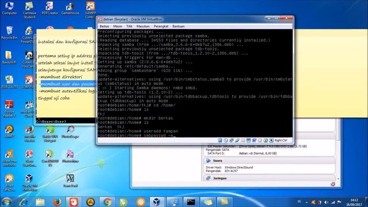This screenshot has width=368, height=207.
Task: Select the Oracle VM VirtualBox desktop shortcut
Action: pyautogui.click(x=29, y=183)
